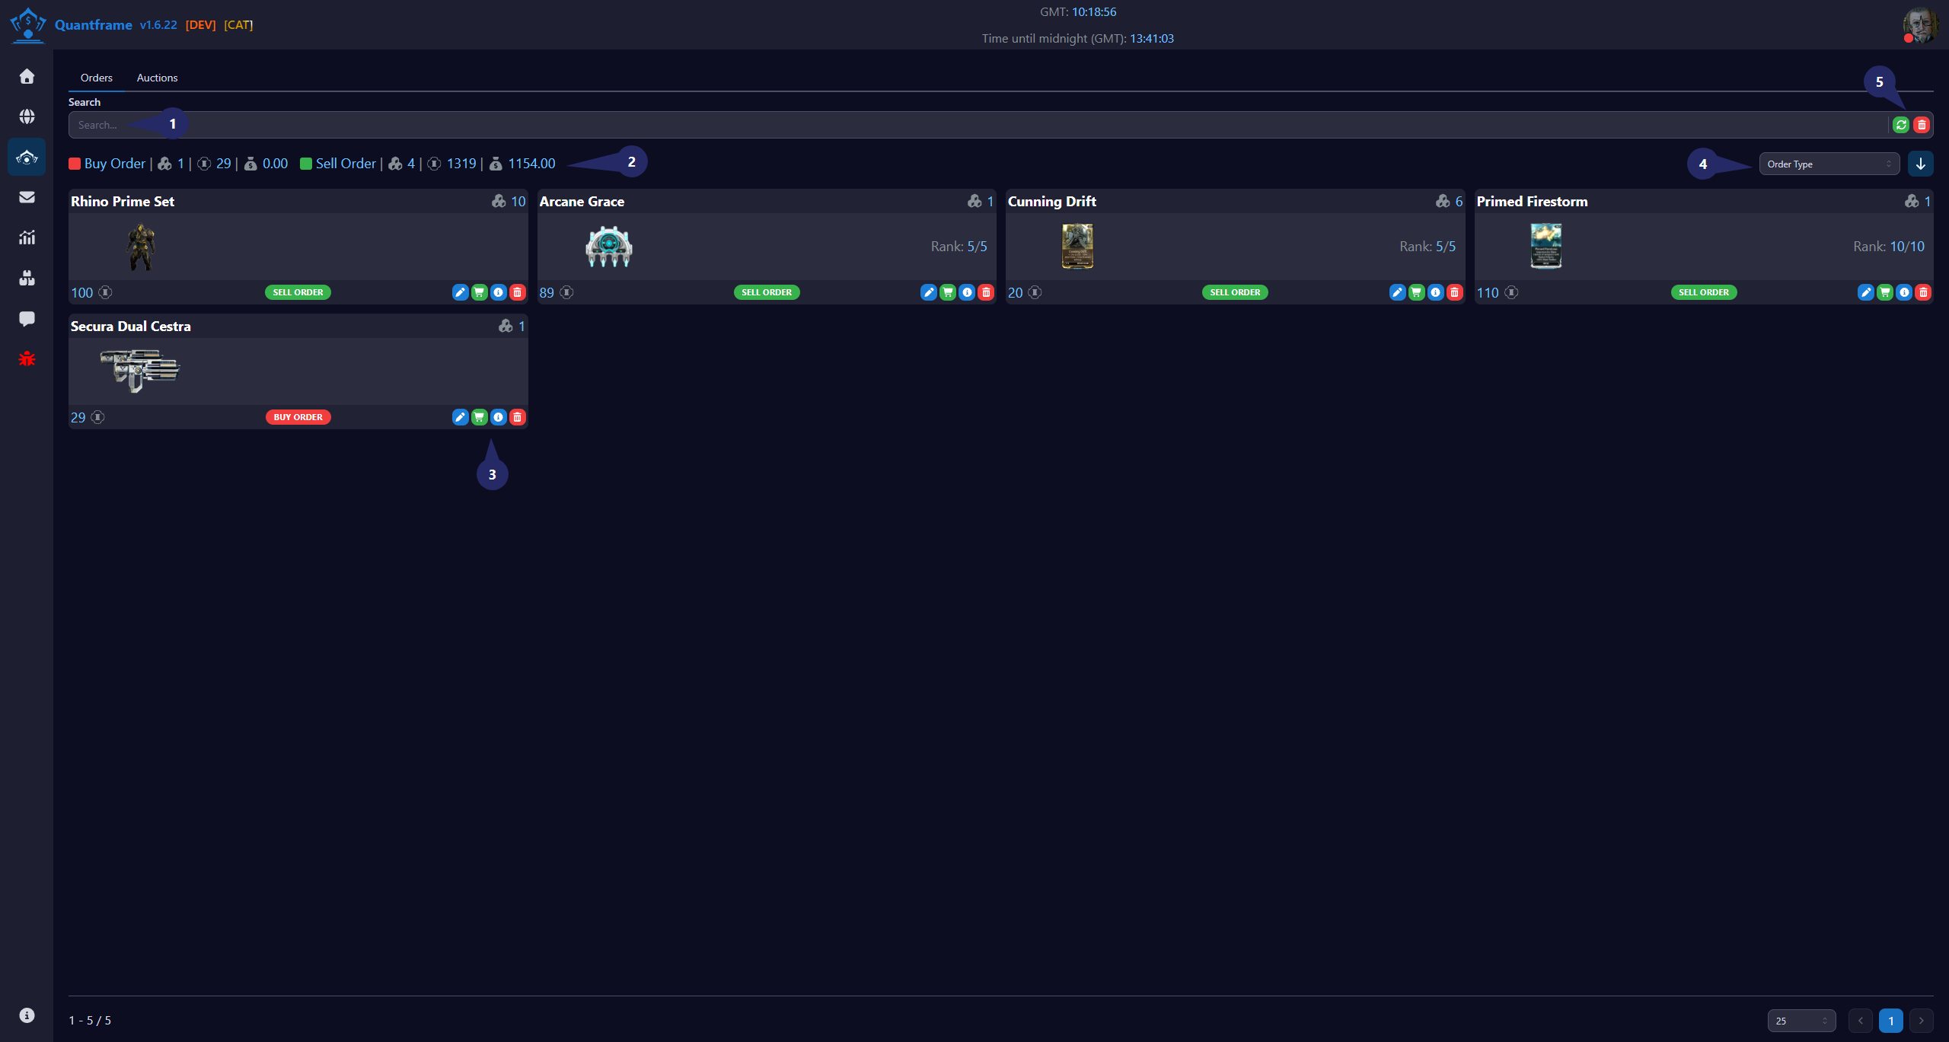Show info for Primed Firestorm order

coord(1904,292)
